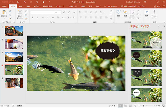
Task: Toggle the AutoSave switch
Action: click(x=12, y=2)
